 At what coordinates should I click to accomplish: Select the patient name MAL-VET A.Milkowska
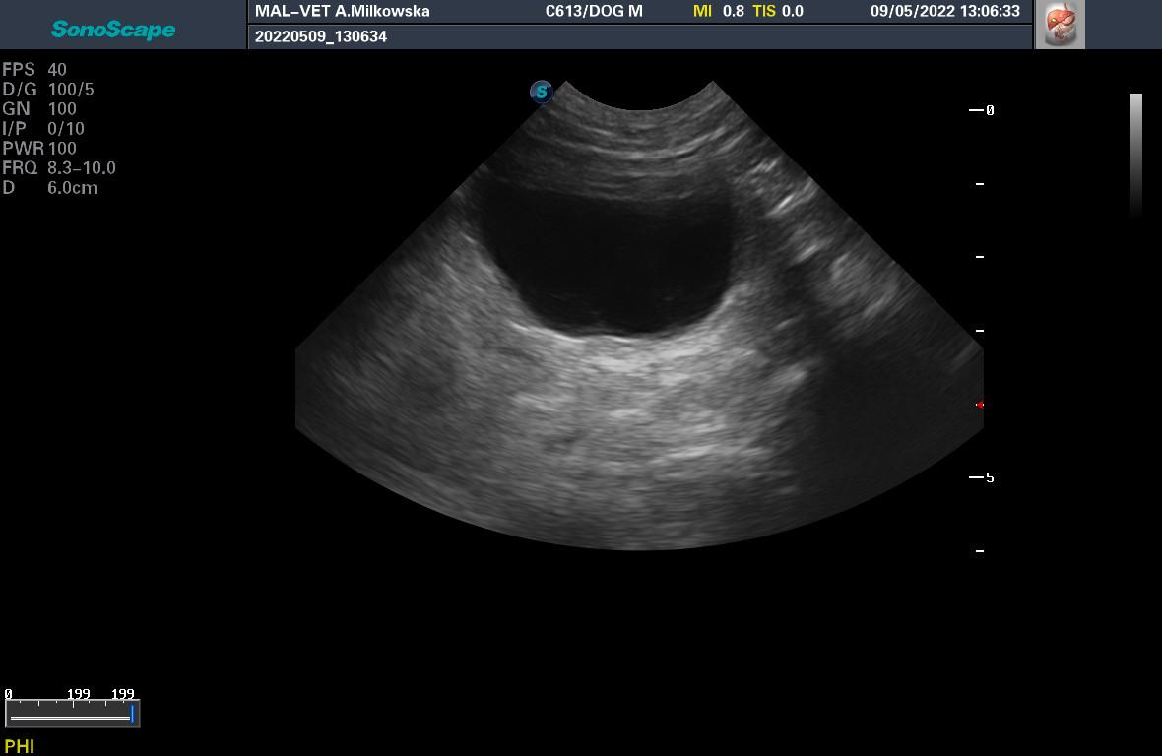click(x=343, y=12)
